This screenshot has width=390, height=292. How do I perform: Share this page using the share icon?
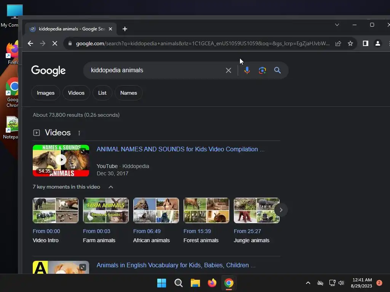pyautogui.click(x=338, y=43)
